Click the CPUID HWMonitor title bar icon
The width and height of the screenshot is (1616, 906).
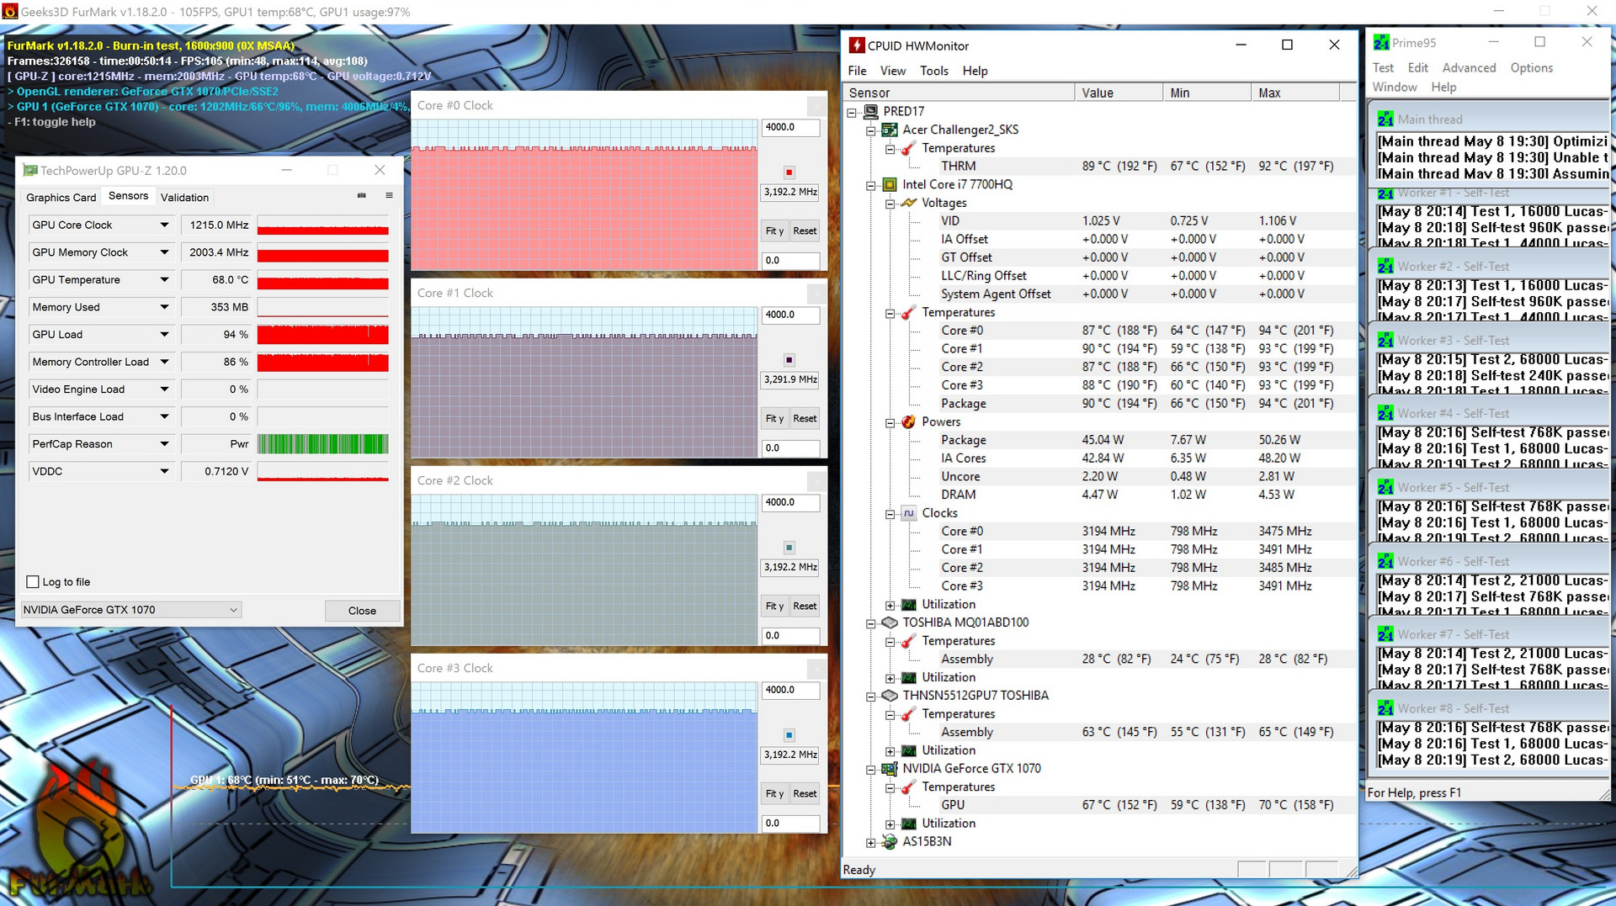tap(857, 45)
